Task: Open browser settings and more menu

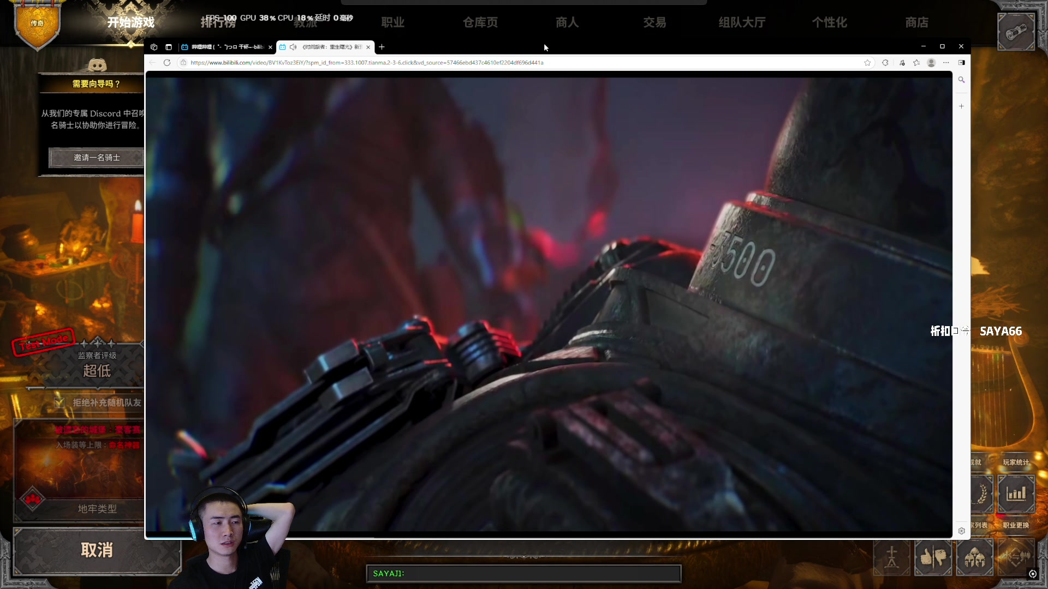Action: pos(946,63)
